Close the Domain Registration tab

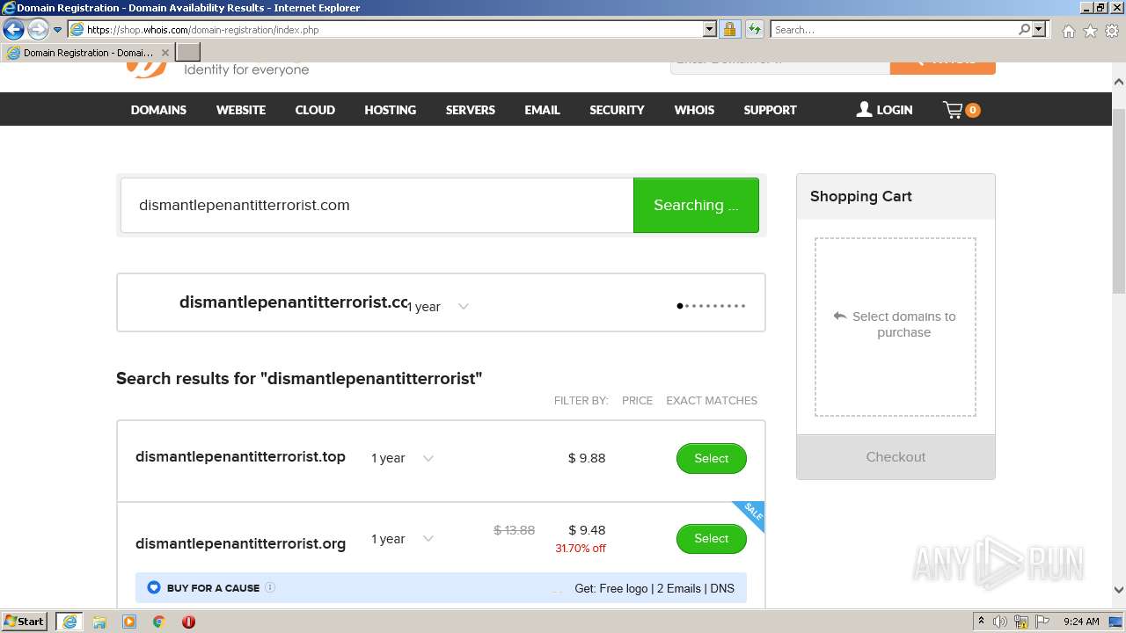(165, 53)
